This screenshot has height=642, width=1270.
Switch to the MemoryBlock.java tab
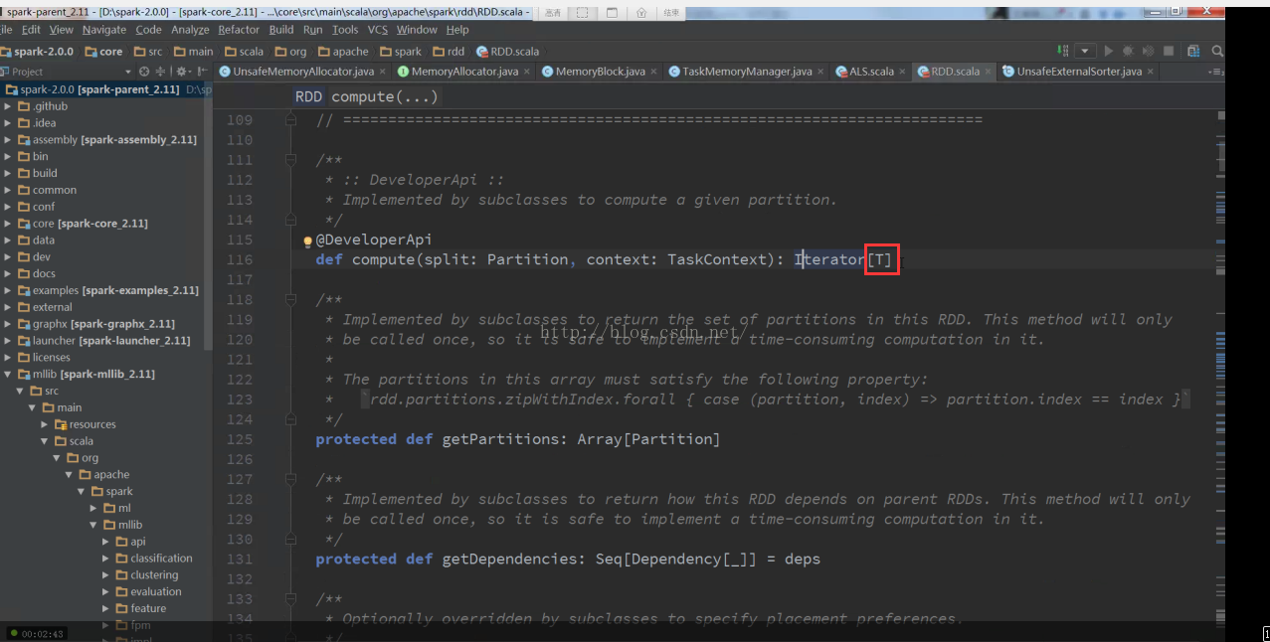pos(600,72)
